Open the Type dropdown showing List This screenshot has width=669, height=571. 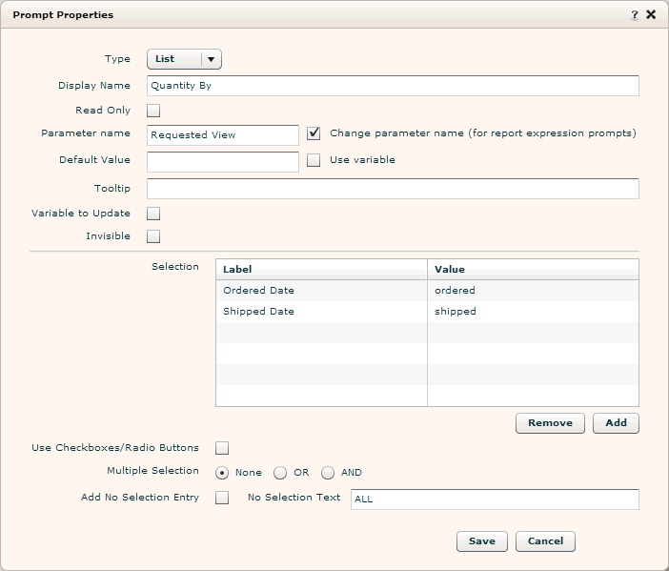184,59
